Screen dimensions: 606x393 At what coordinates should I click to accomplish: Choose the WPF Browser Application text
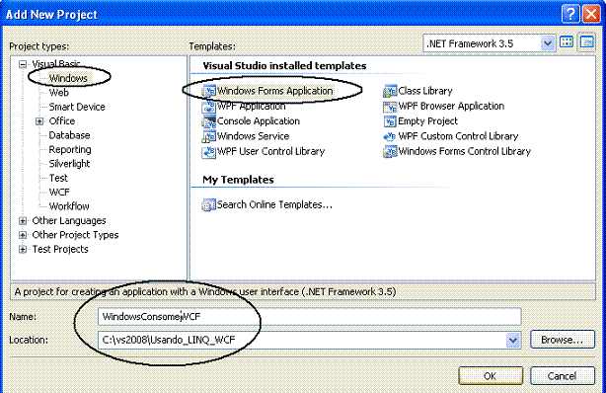451,106
